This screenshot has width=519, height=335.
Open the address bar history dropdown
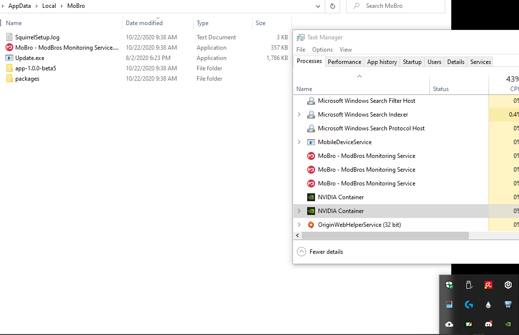click(x=318, y=6)
